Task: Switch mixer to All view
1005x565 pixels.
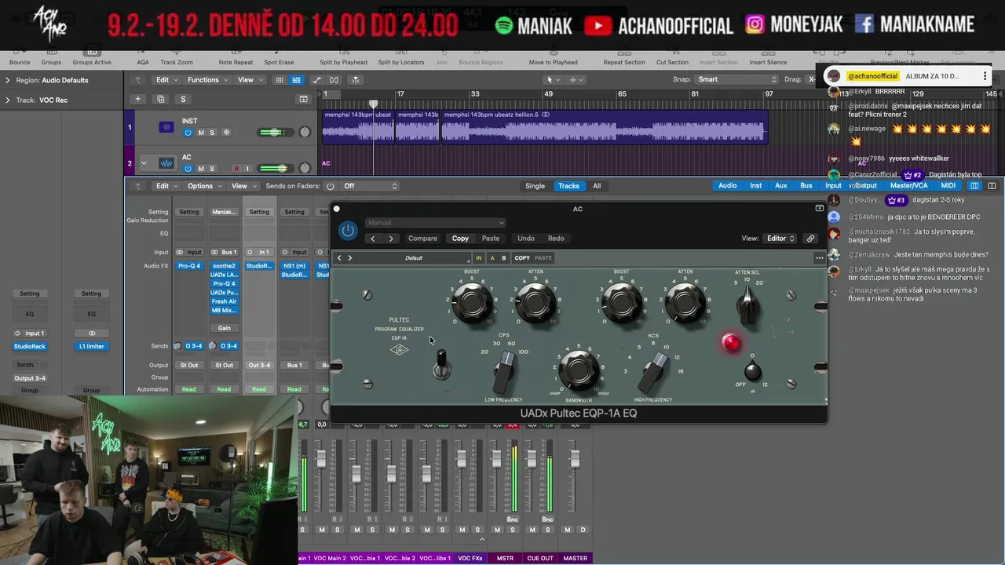Action: (597, 186)
